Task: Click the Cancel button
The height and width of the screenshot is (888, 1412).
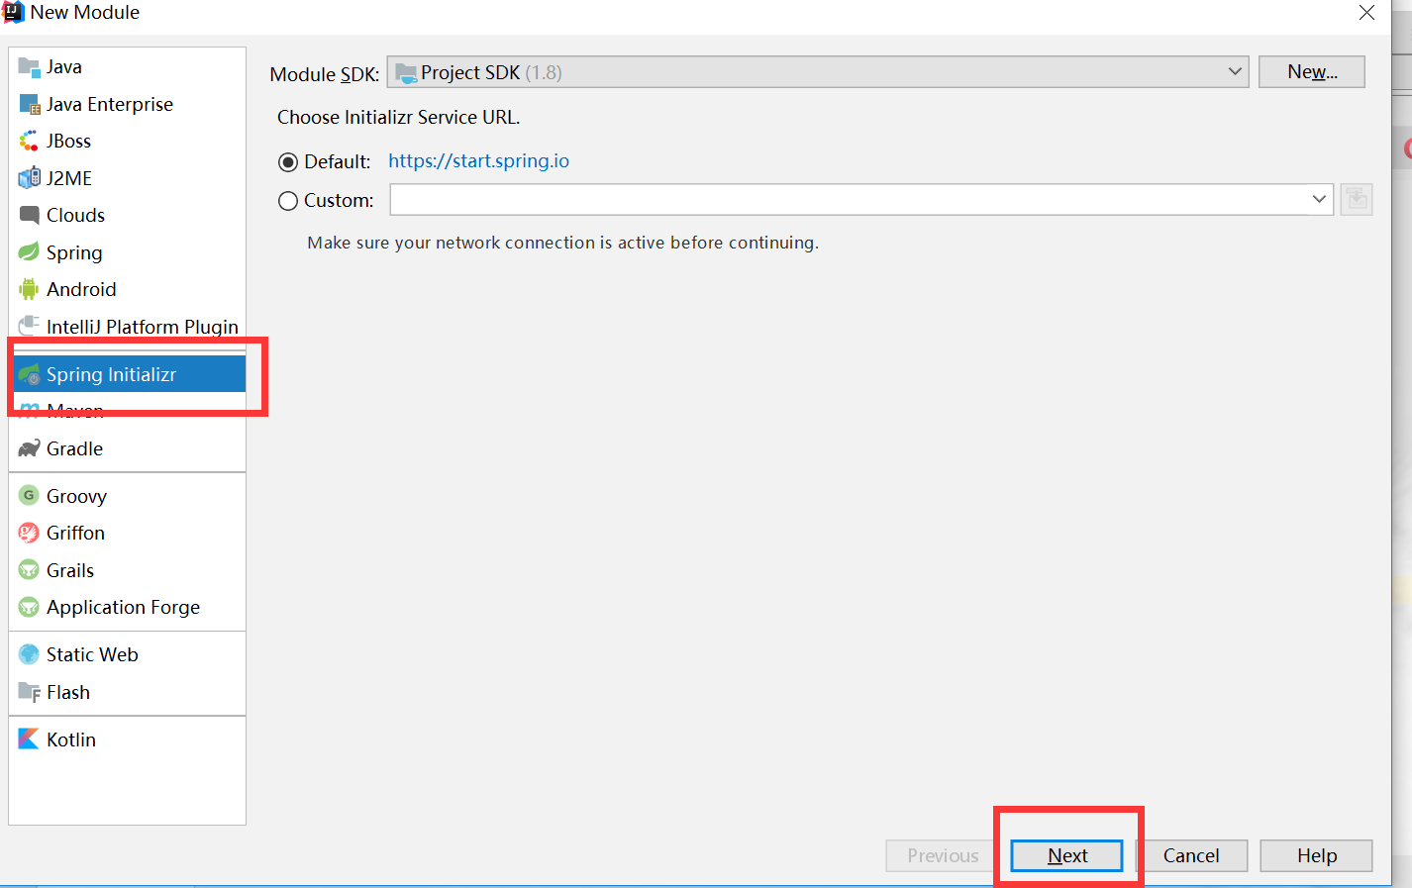Action: click(1191, 856)
